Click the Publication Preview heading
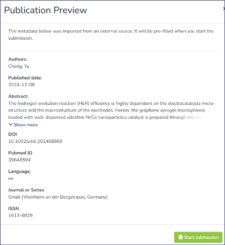Image resolution: width=225 pixels, height=245 pixels. [x=46, y=10]
